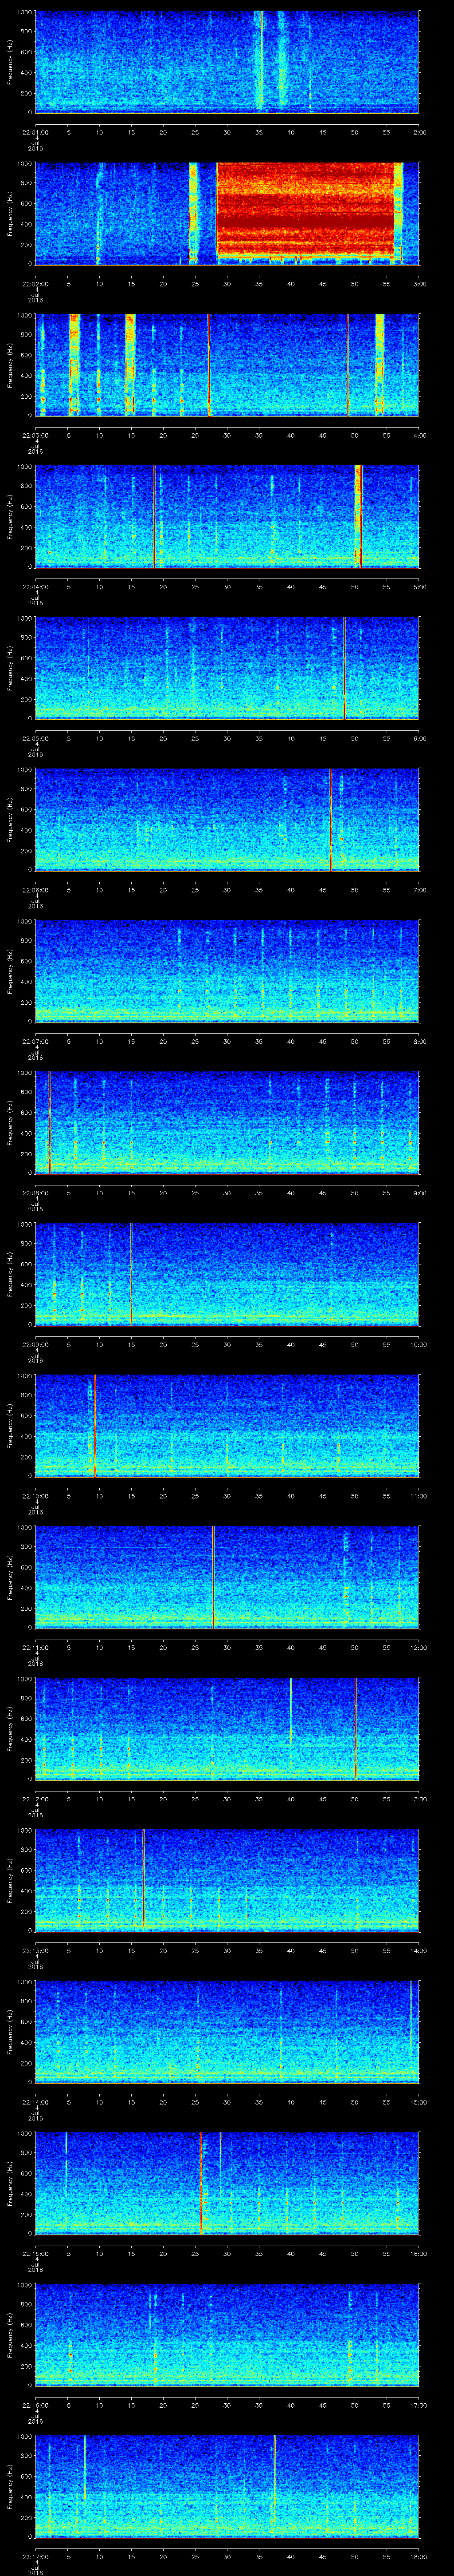Click the 22:01:00 start time label
This screenshot has width=454, height=2576.
(x=36, y=131)
